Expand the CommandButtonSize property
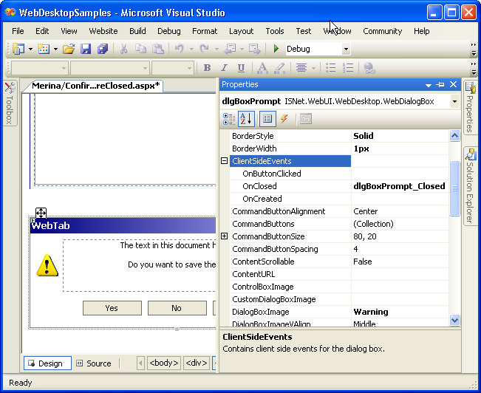481x393 pixels. (x=224, y=236)
